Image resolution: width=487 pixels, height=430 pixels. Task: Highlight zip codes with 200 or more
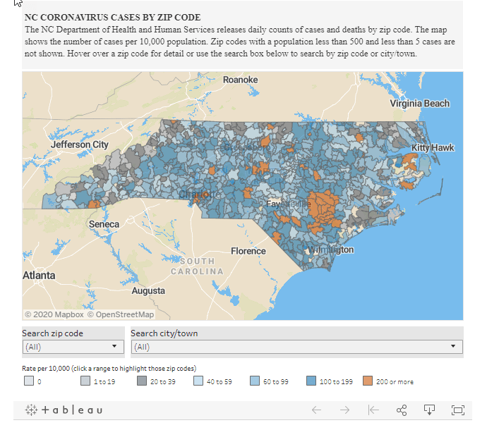pyautogui.click(x=368, y=381)
